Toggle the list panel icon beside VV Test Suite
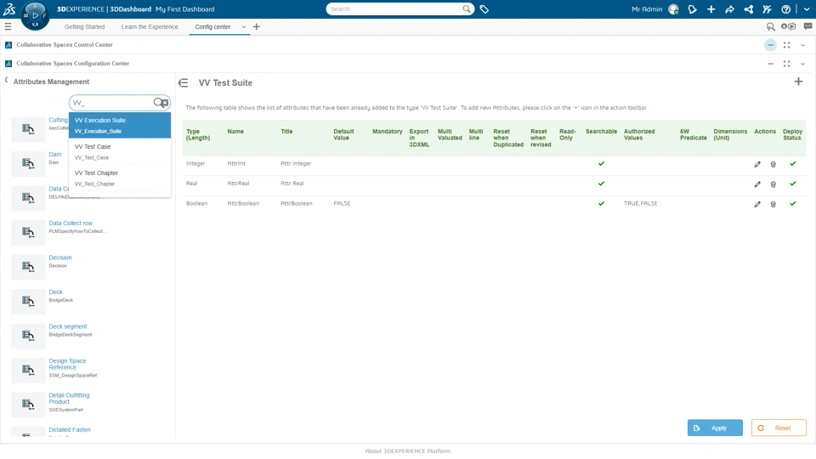 [x=184, y=82]
